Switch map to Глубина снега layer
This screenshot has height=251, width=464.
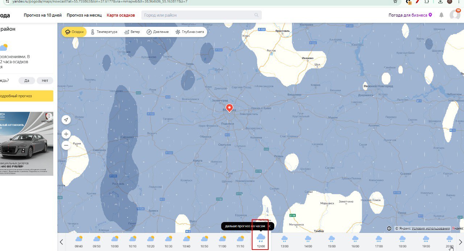[x=190, y=32]
